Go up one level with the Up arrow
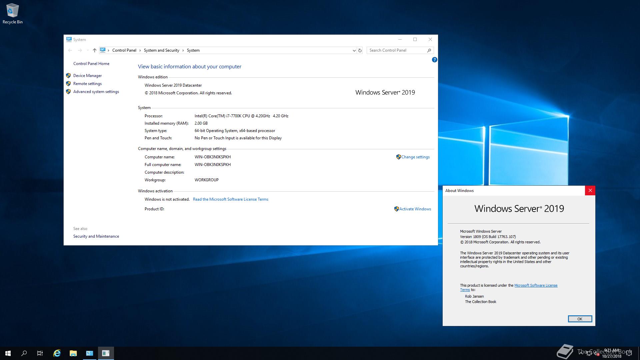This screenshot has height=360, width=640. pos(95,50)
